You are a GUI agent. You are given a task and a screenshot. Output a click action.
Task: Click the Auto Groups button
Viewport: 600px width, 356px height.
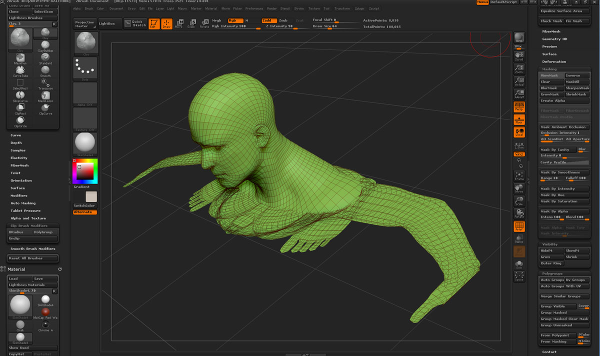552,280
